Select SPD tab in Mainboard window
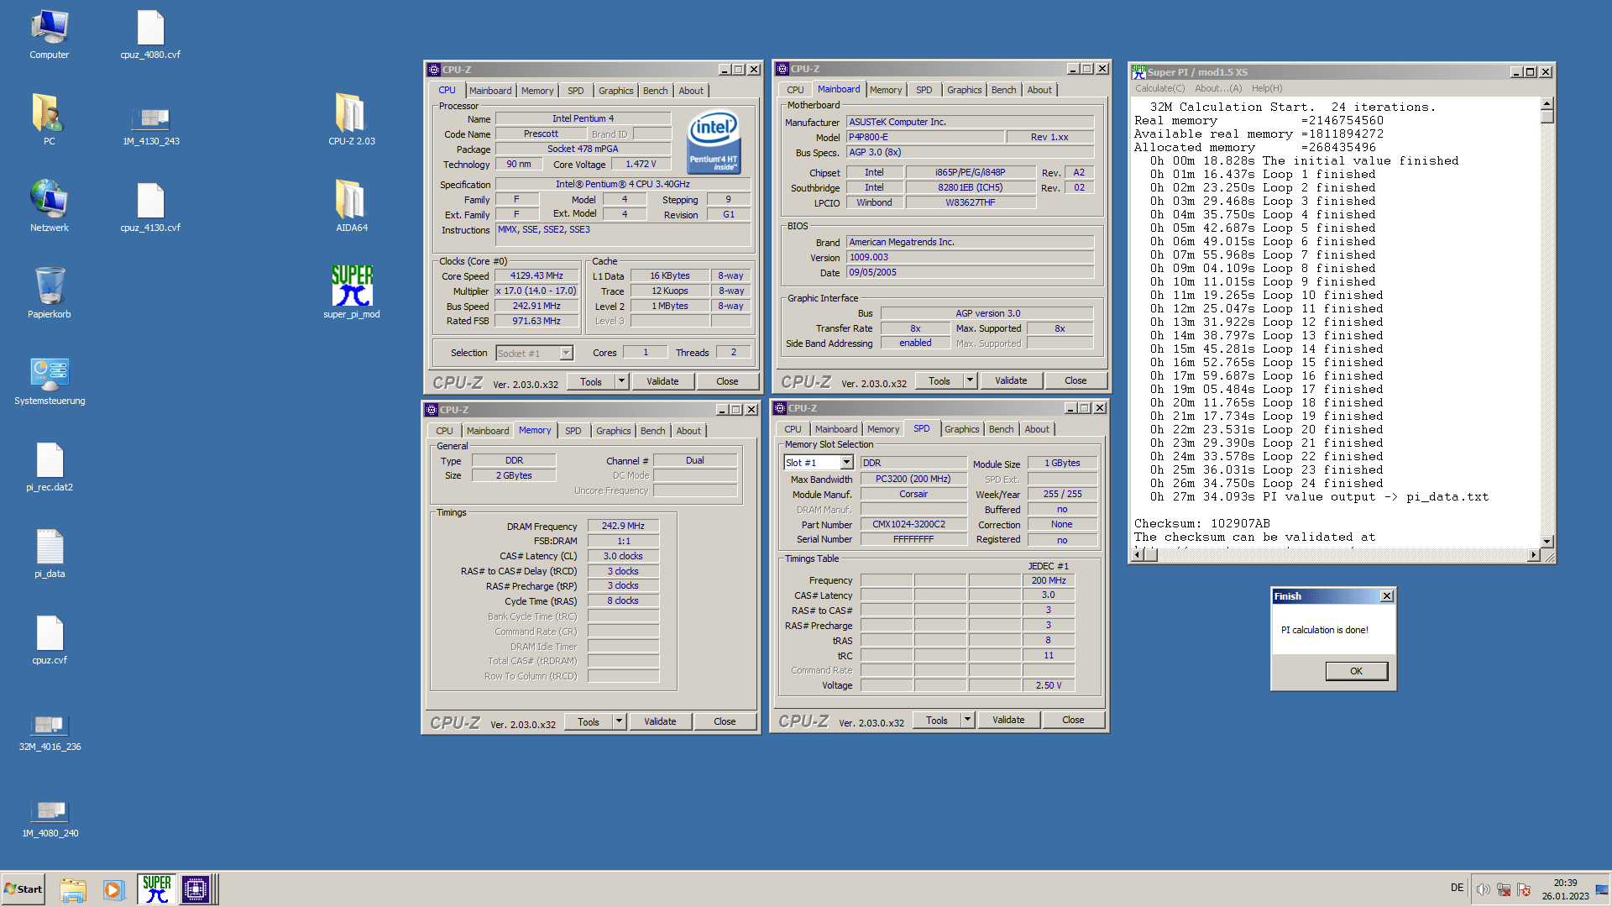 tap(924, 90)
